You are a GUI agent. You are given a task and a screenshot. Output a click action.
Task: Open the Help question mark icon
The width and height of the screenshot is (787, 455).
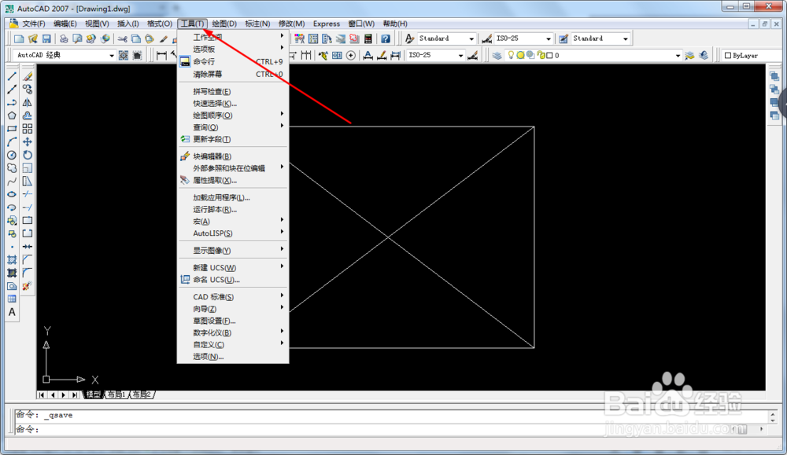pyautogui.click(x=386, y=39)
